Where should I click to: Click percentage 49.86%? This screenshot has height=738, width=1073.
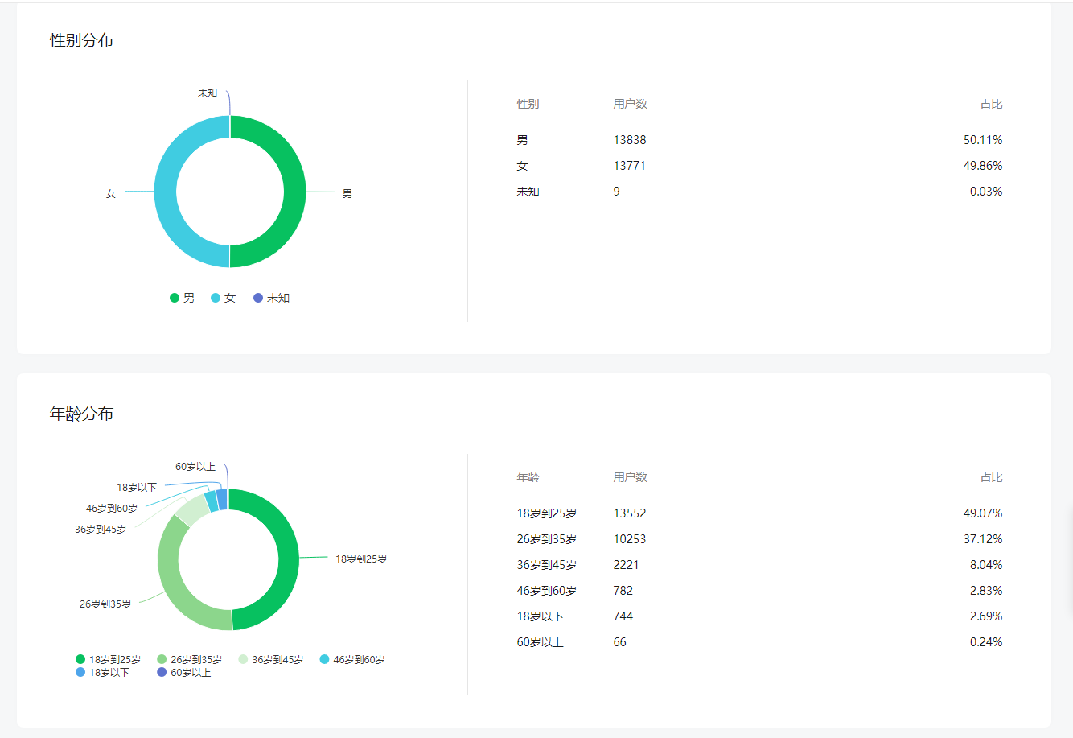983,166
